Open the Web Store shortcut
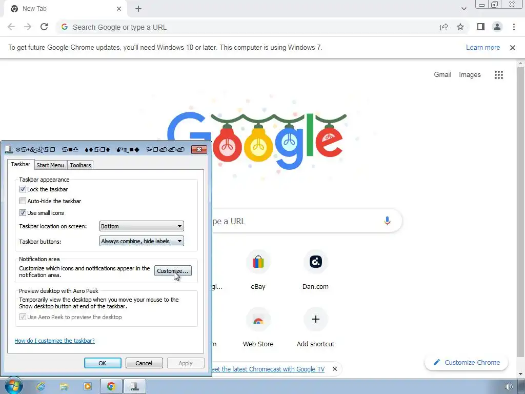525x394 pixels. (x=258, y=328)
